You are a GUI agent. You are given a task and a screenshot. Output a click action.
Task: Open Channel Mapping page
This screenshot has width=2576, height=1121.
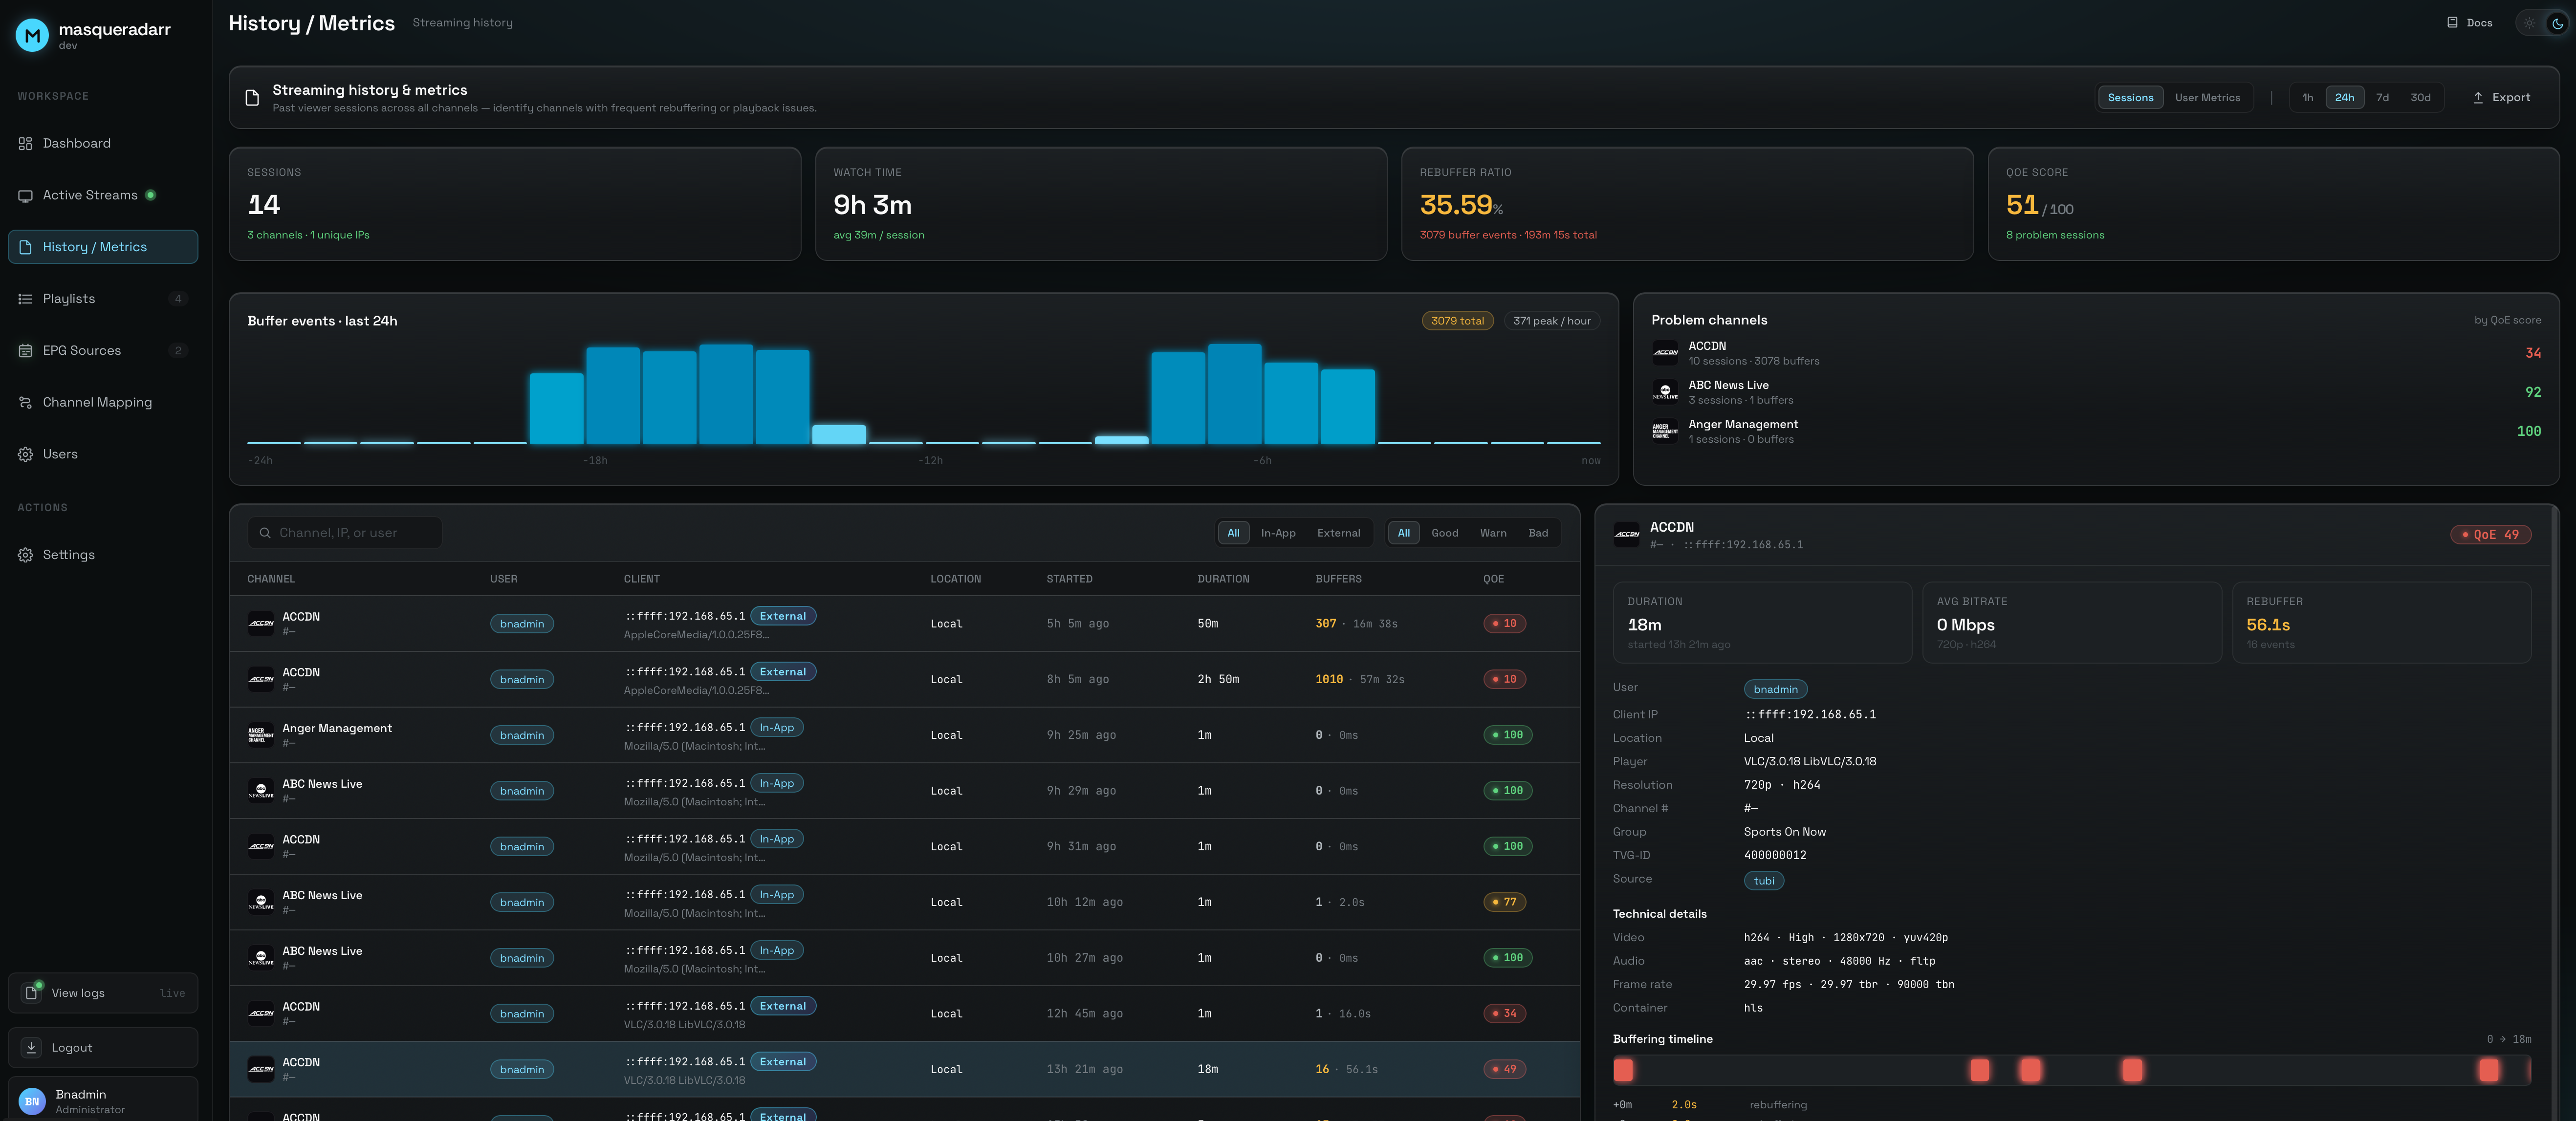(103, 402)
